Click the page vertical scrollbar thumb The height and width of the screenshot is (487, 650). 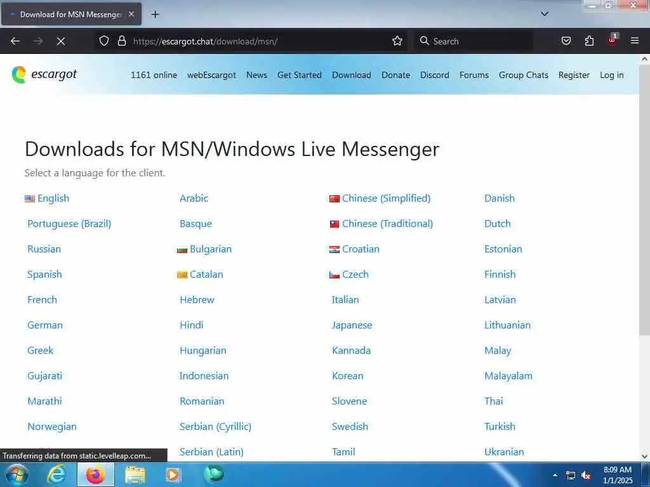tap(644, 200)
